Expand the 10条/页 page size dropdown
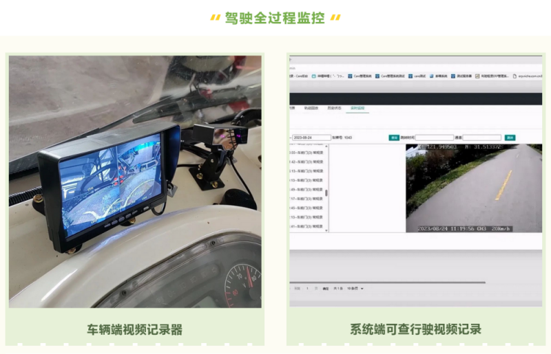Screen dimensions: 551x354 (x=355, y=288)
